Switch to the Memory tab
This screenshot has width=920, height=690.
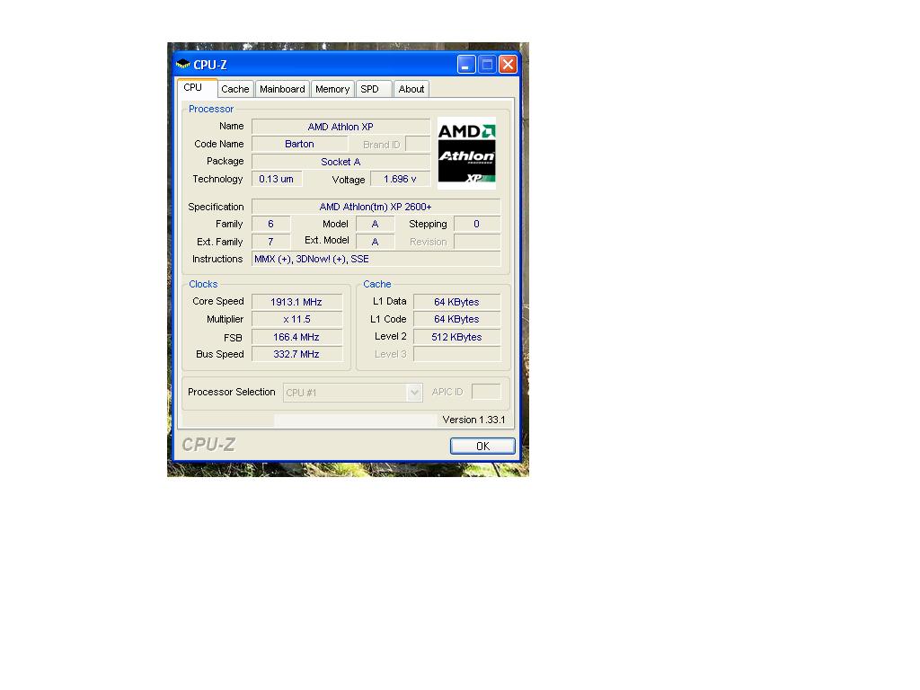(332, 89)
